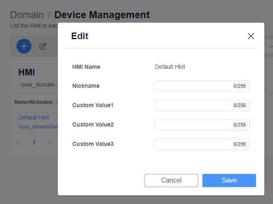Focus the Custom Value1 input field

[x=202, y=106]
